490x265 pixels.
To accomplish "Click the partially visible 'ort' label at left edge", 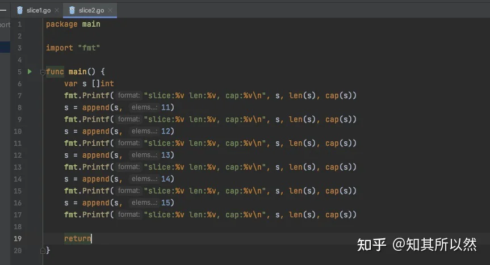I will [x=5, y=24].
